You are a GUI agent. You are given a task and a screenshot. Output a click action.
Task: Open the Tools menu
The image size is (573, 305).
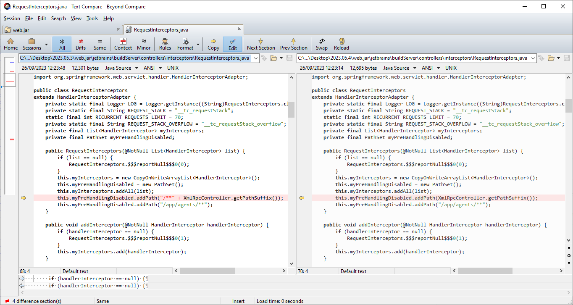click(92, 18)
